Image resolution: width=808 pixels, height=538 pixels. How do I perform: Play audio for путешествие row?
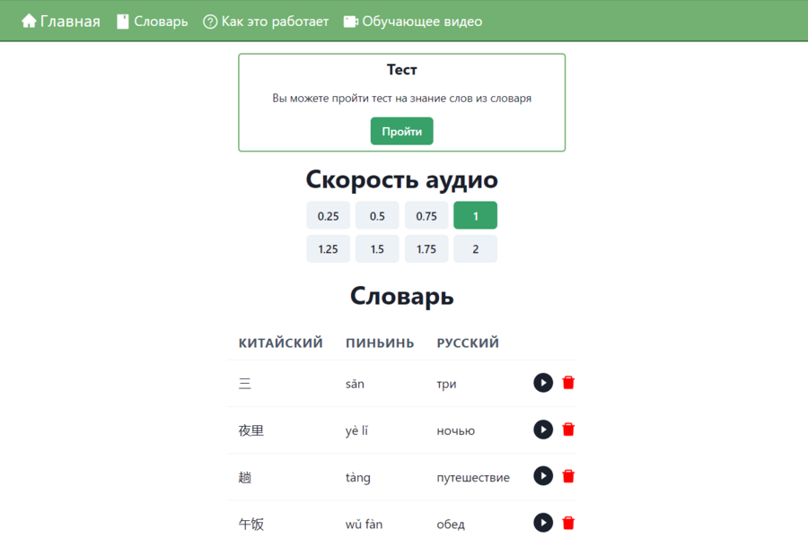click(x=543, y=476)
